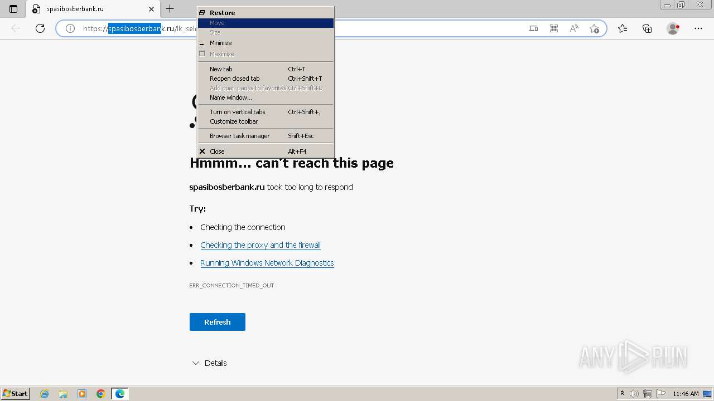Open Running Windows Network Diagnostics link

(267, 263)
